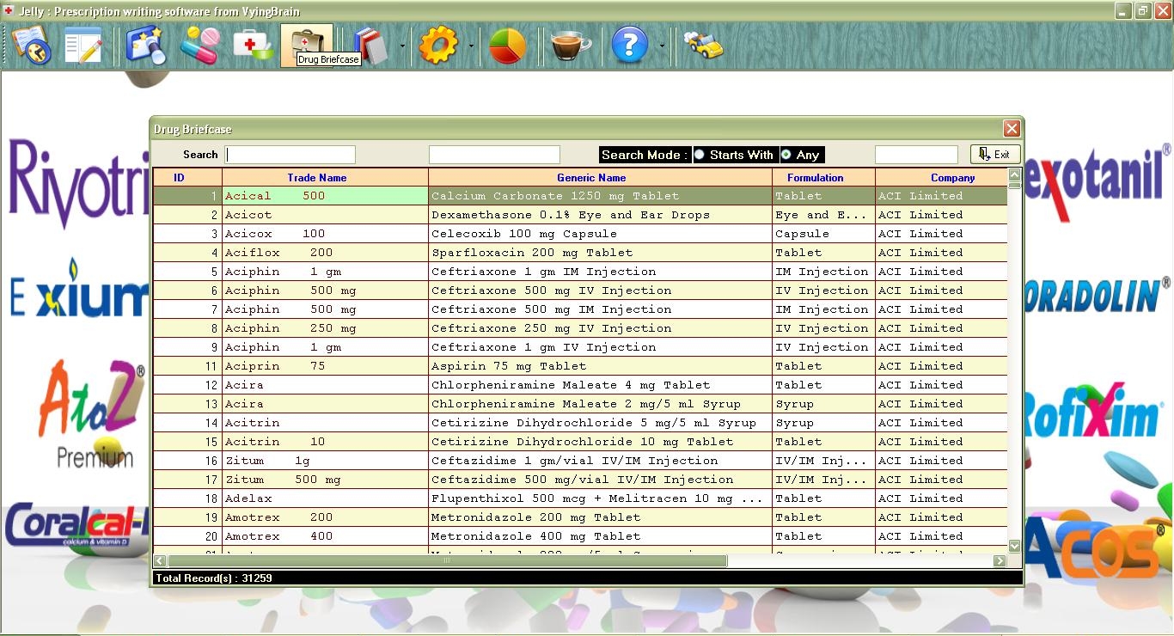Click Ceftriaxone 1 gm IM Injection cell

point(600,272)
